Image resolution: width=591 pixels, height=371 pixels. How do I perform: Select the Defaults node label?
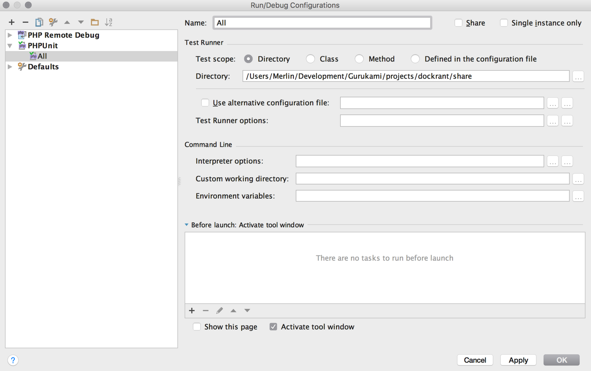(x=43, y=67)
